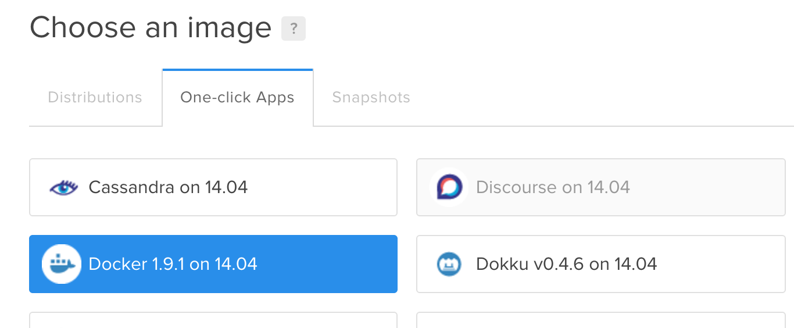Viewport: 794px width, 328px height.
Task: Select Docker 1.9.1 on 14.04 image
Action: pos(213,264)
